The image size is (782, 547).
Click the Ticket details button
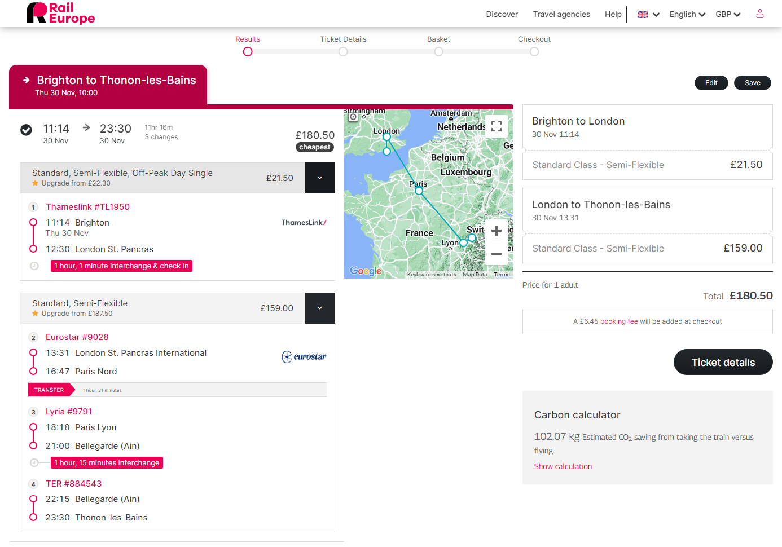point(723,362)
